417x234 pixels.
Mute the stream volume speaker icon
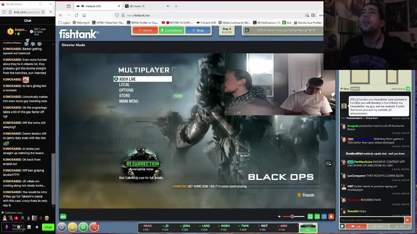[279, 216]
